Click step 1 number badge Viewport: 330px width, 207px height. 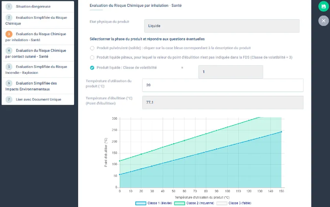click(x=9, y=7)
